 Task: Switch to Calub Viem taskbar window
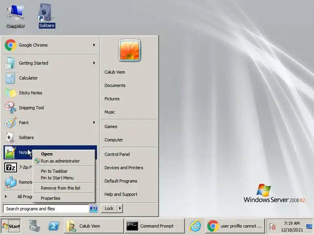94,226
